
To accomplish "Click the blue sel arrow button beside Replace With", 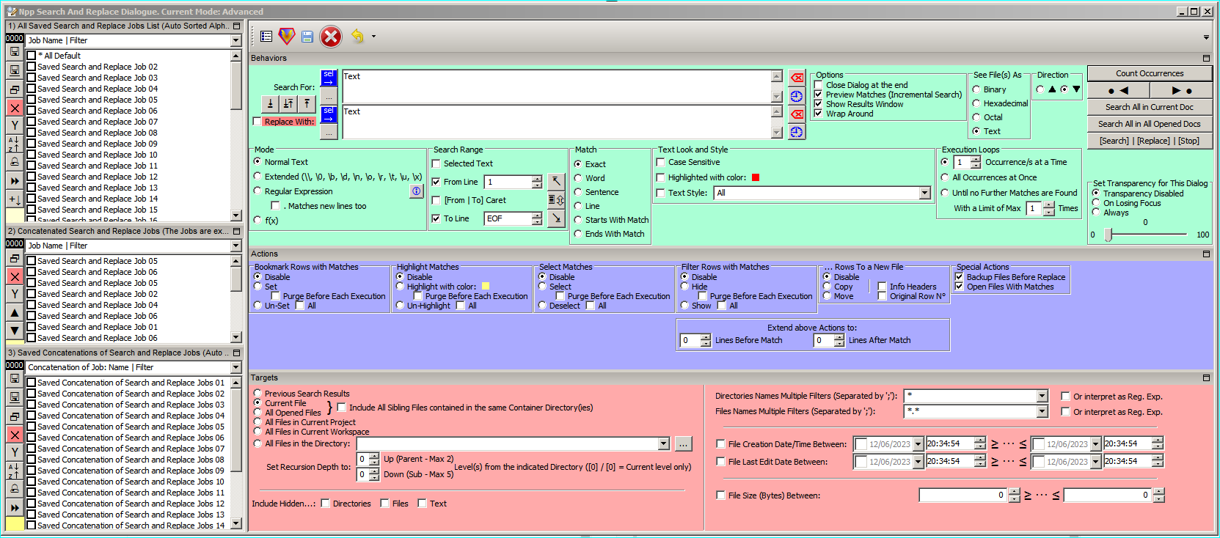I will point(329,114).
